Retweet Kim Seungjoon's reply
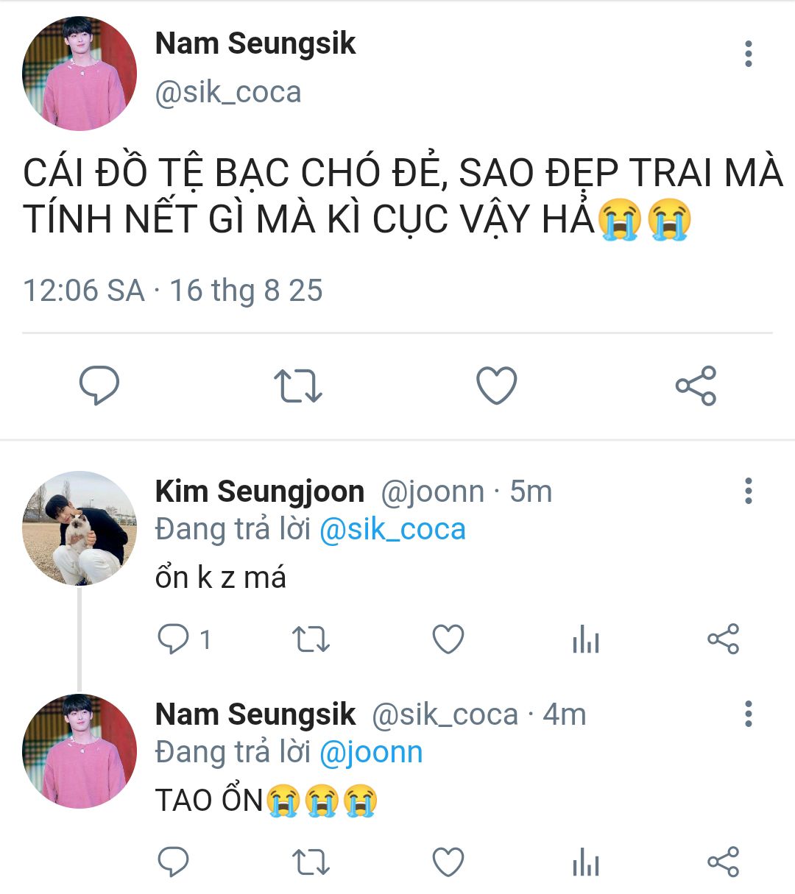Screen dimensions: 795x894 pyautogui.click(x=311, y=639)
